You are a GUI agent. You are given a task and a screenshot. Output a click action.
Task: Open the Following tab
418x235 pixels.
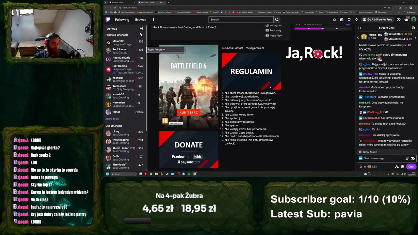pyautogui.click(x=122, y=20)
